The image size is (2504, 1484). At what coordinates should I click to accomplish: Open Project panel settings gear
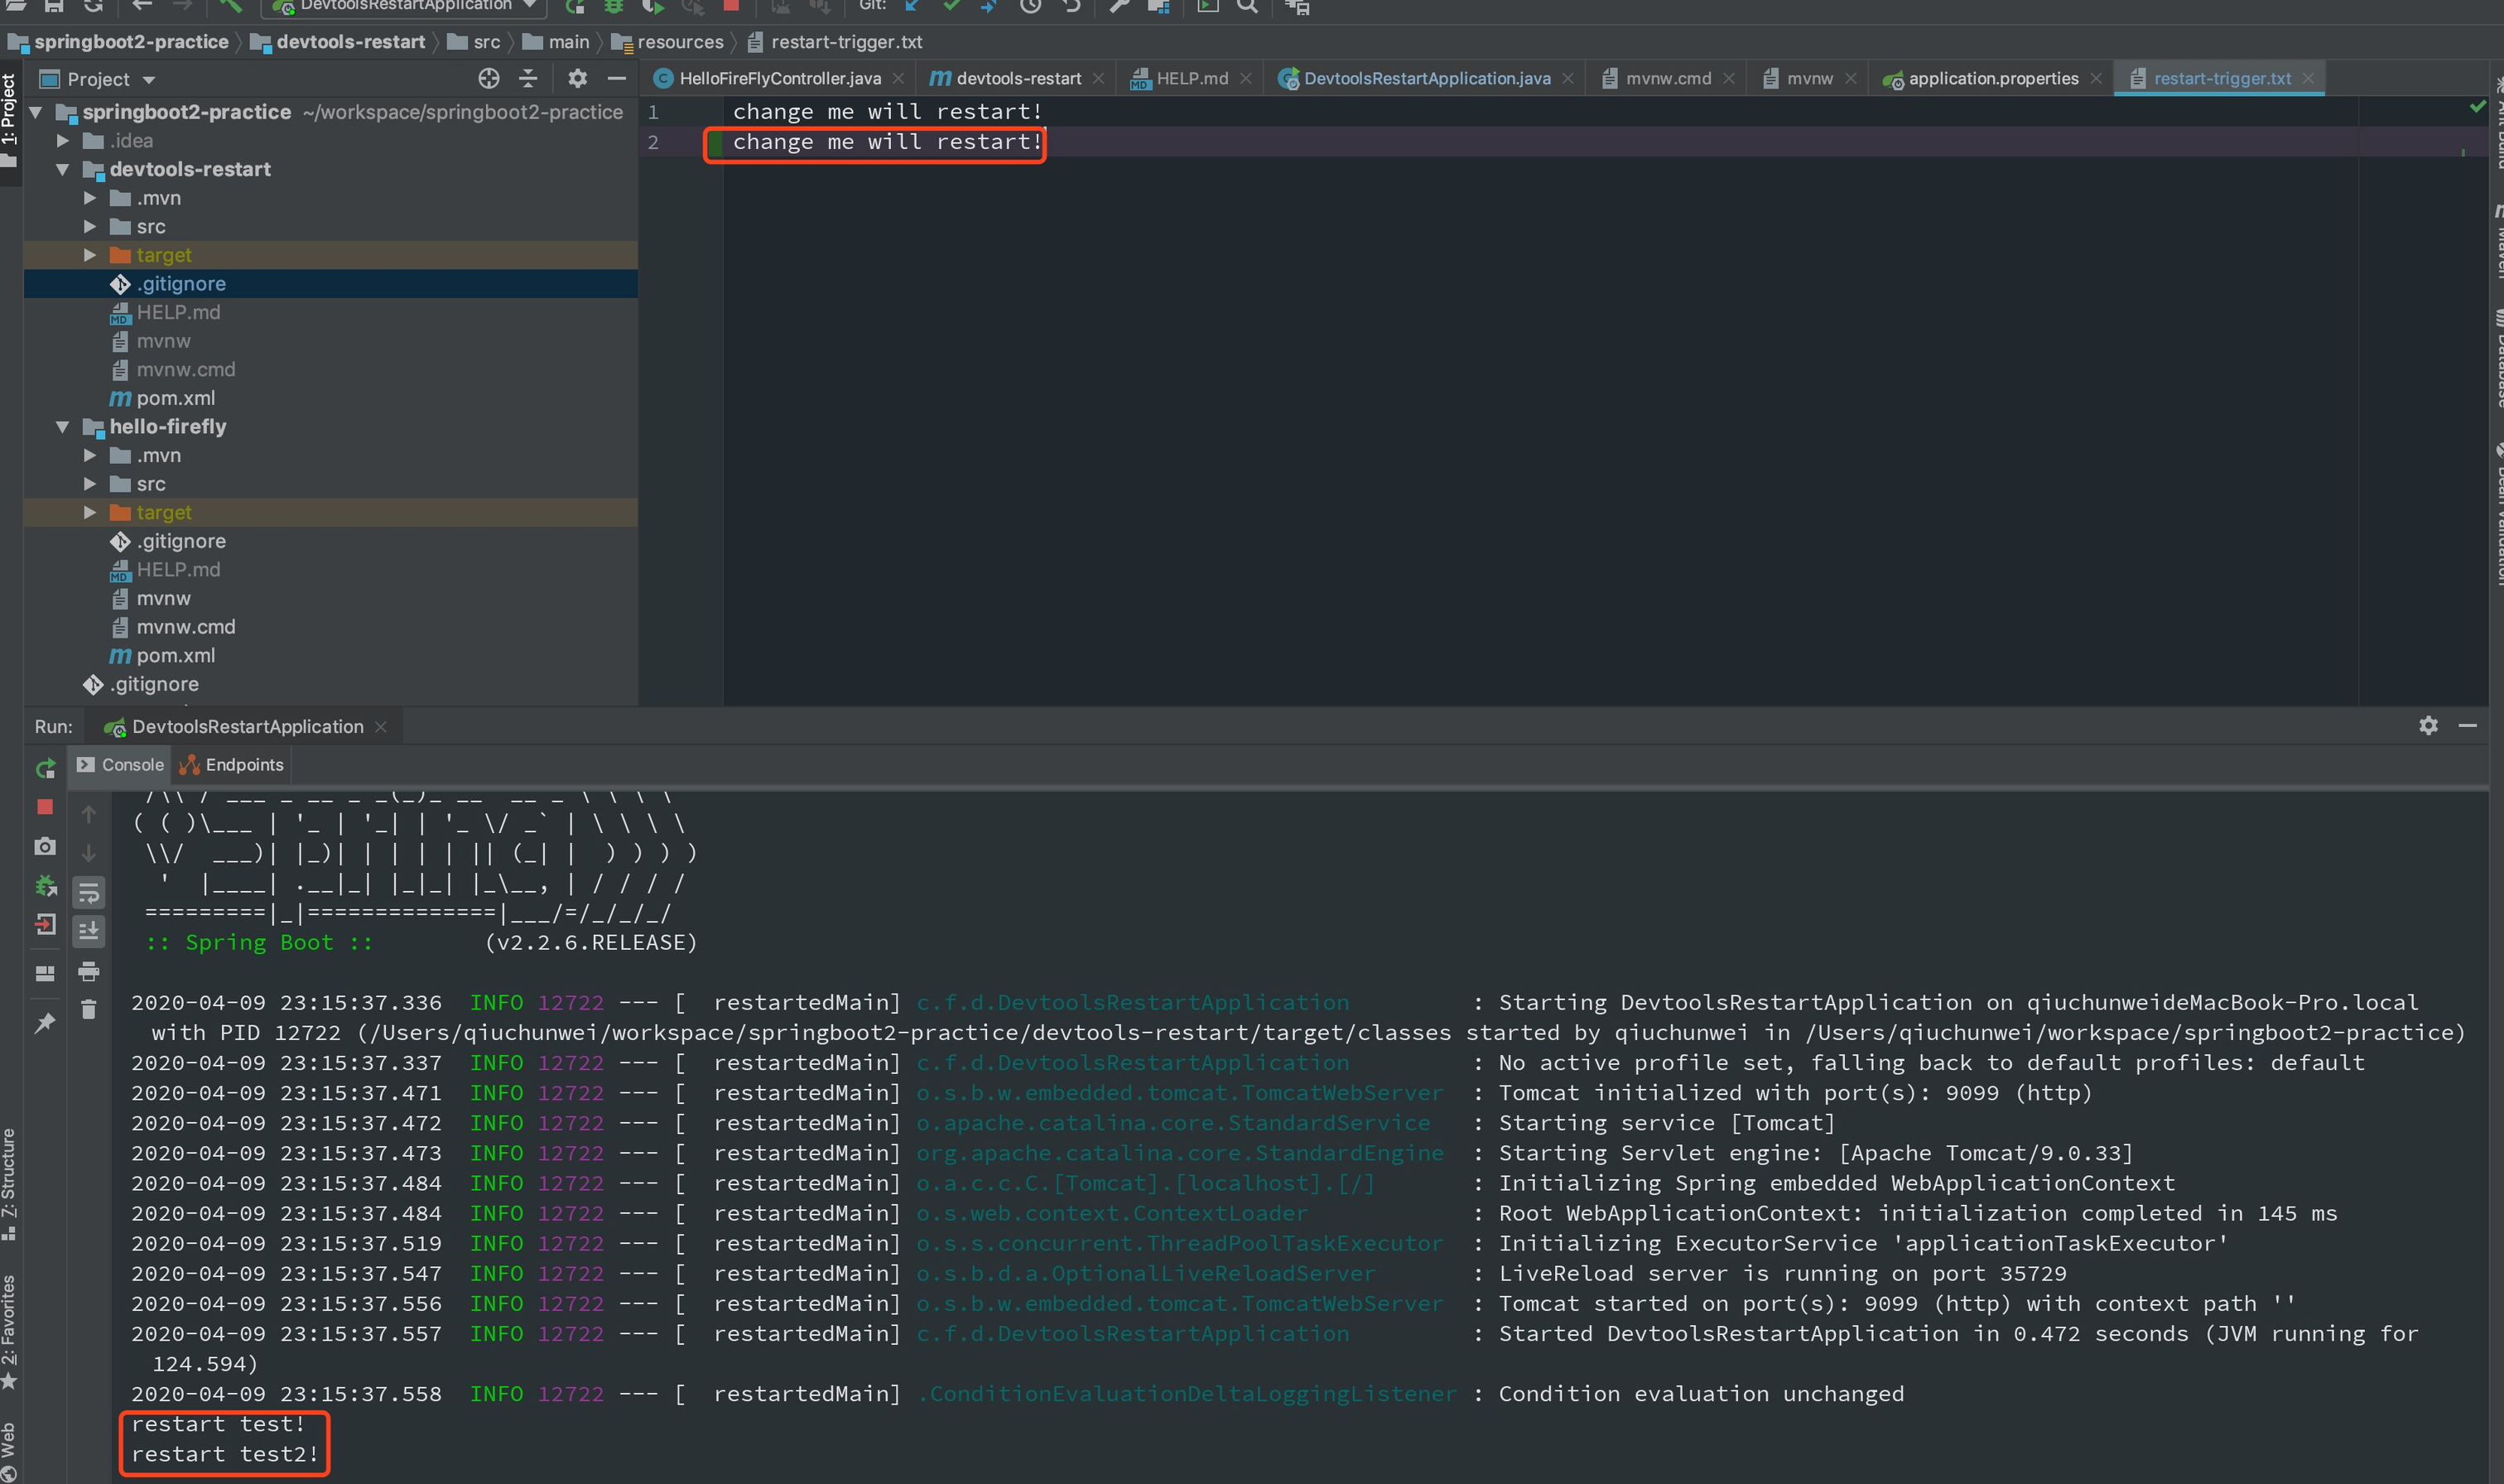click(x=577, y=78)
